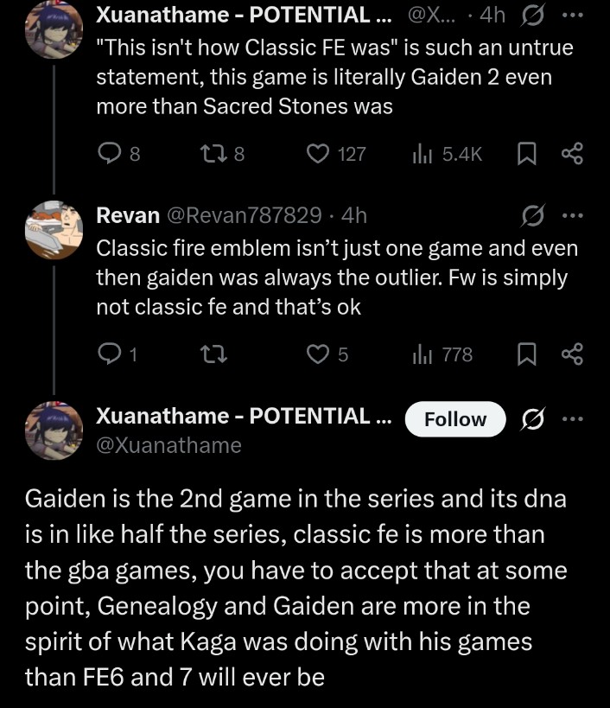The width and height of the screenshot is (610, 708).
Task: Bookmark Revan's tweet
Action: [x=526, y=354]
